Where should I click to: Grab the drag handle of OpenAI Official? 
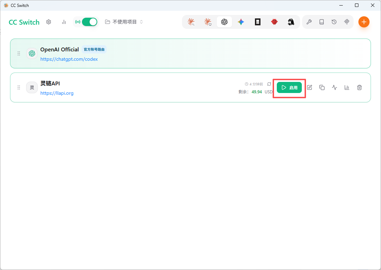click(x=19, y=53)
